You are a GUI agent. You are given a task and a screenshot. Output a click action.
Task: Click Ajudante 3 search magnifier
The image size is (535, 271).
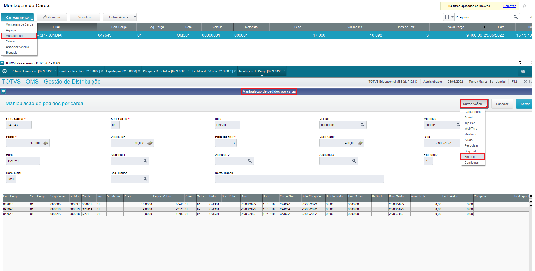tap(354, 161)
